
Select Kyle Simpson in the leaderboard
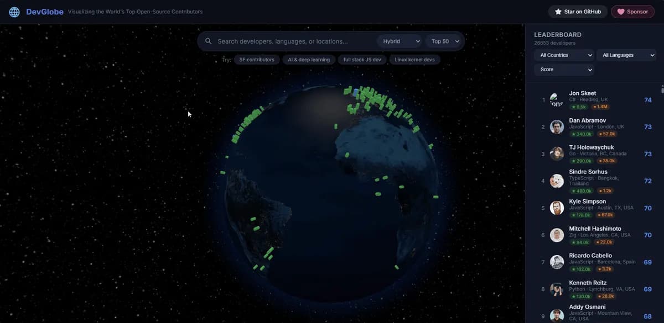point(594,208)
